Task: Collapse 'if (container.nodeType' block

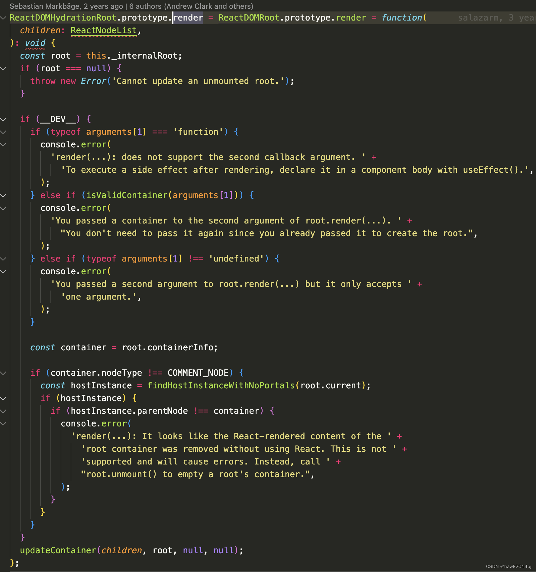Action: click(3, 373)
